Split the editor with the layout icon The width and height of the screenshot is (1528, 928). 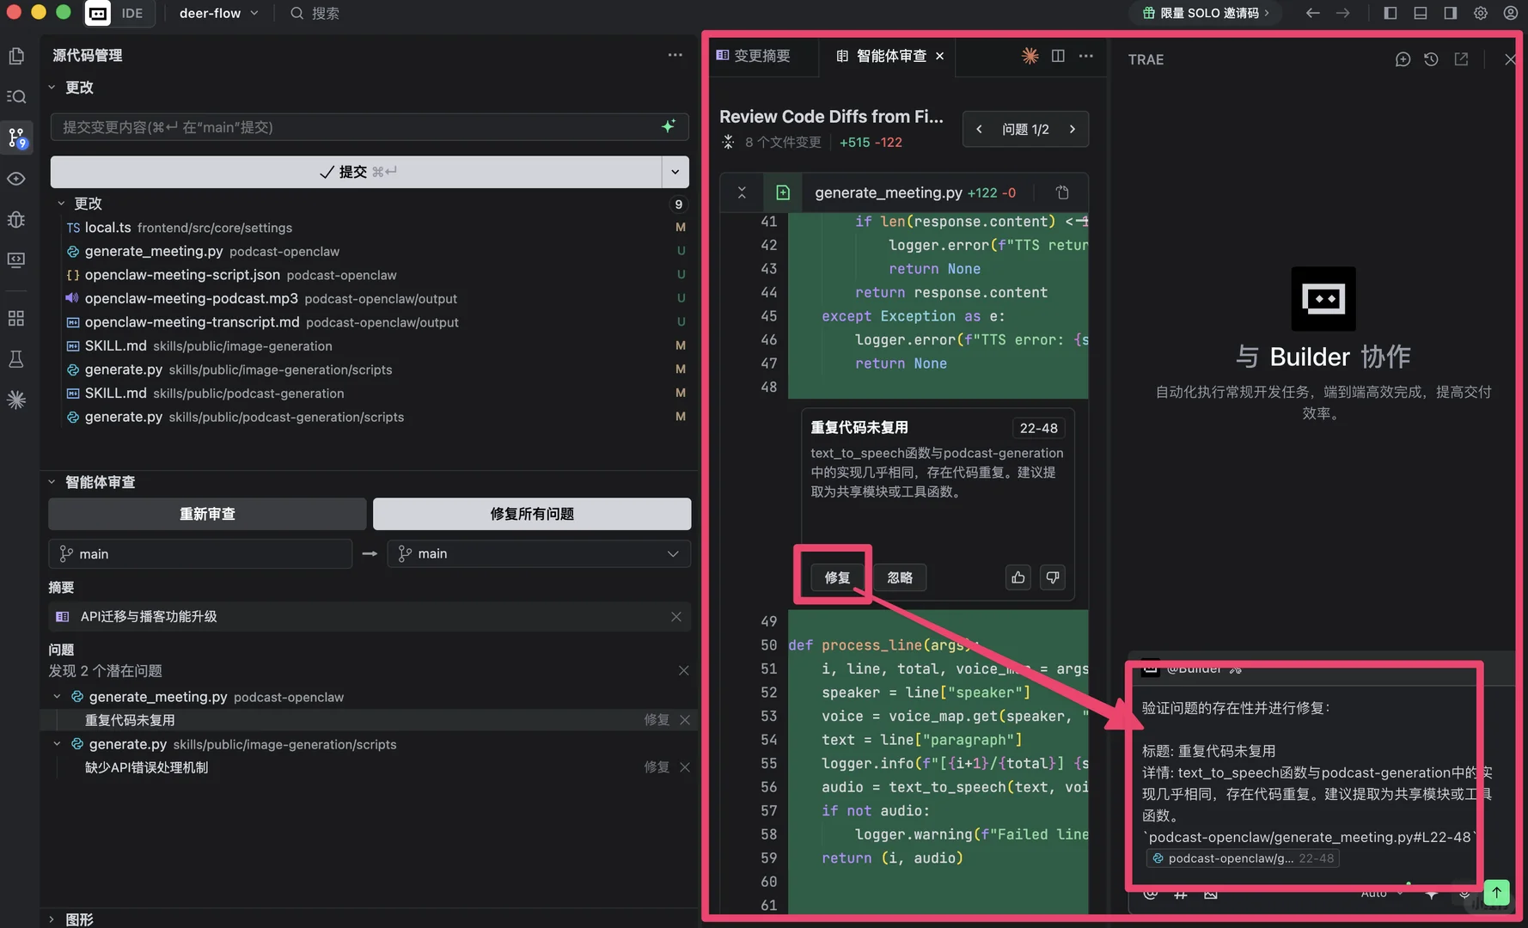click(x=1058, y=56)
